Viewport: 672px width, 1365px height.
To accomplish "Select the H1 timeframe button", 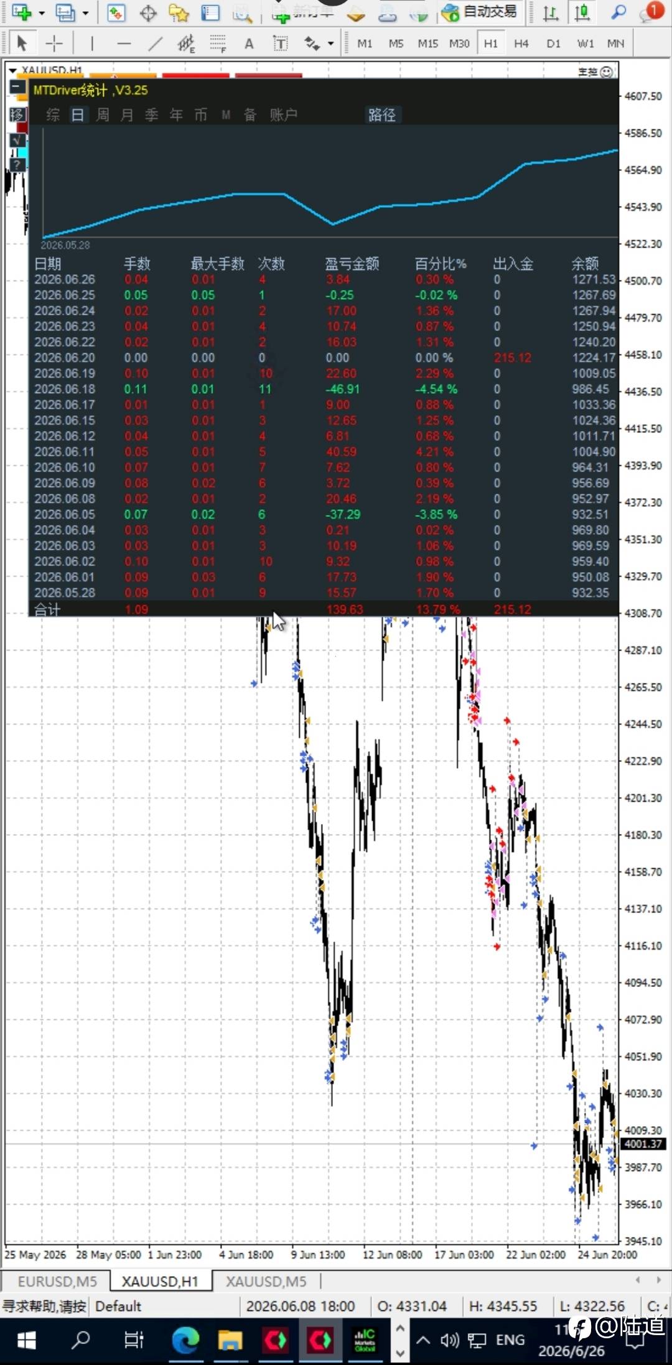I will (491, 44).
